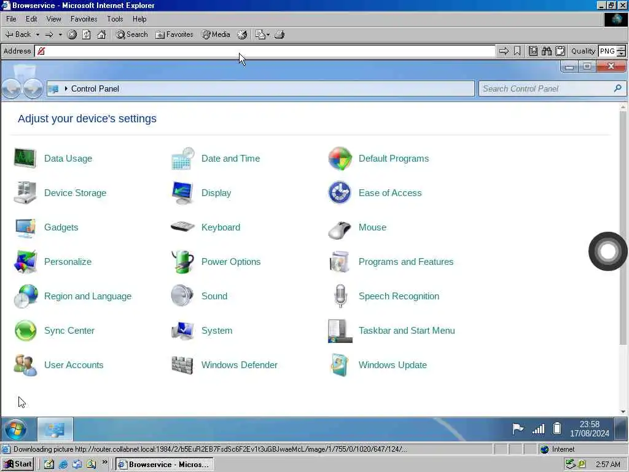The image size is (629, 472).
Task: Click the Back toolbar button
Action: coord(18,34)
